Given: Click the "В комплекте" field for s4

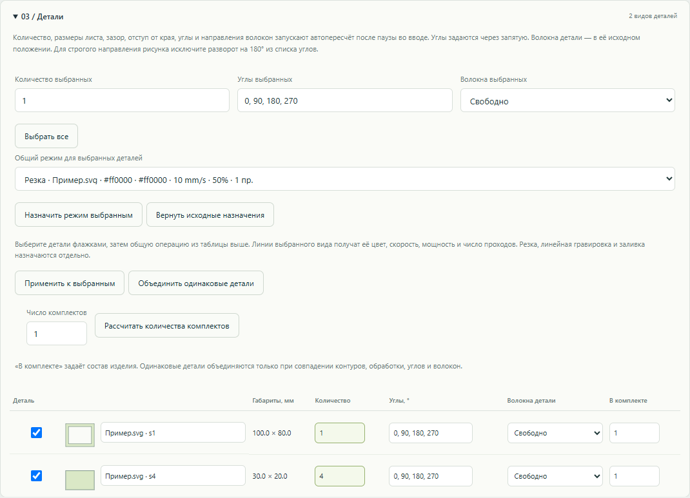Looking at the screenshot, I should pos(634,475).
